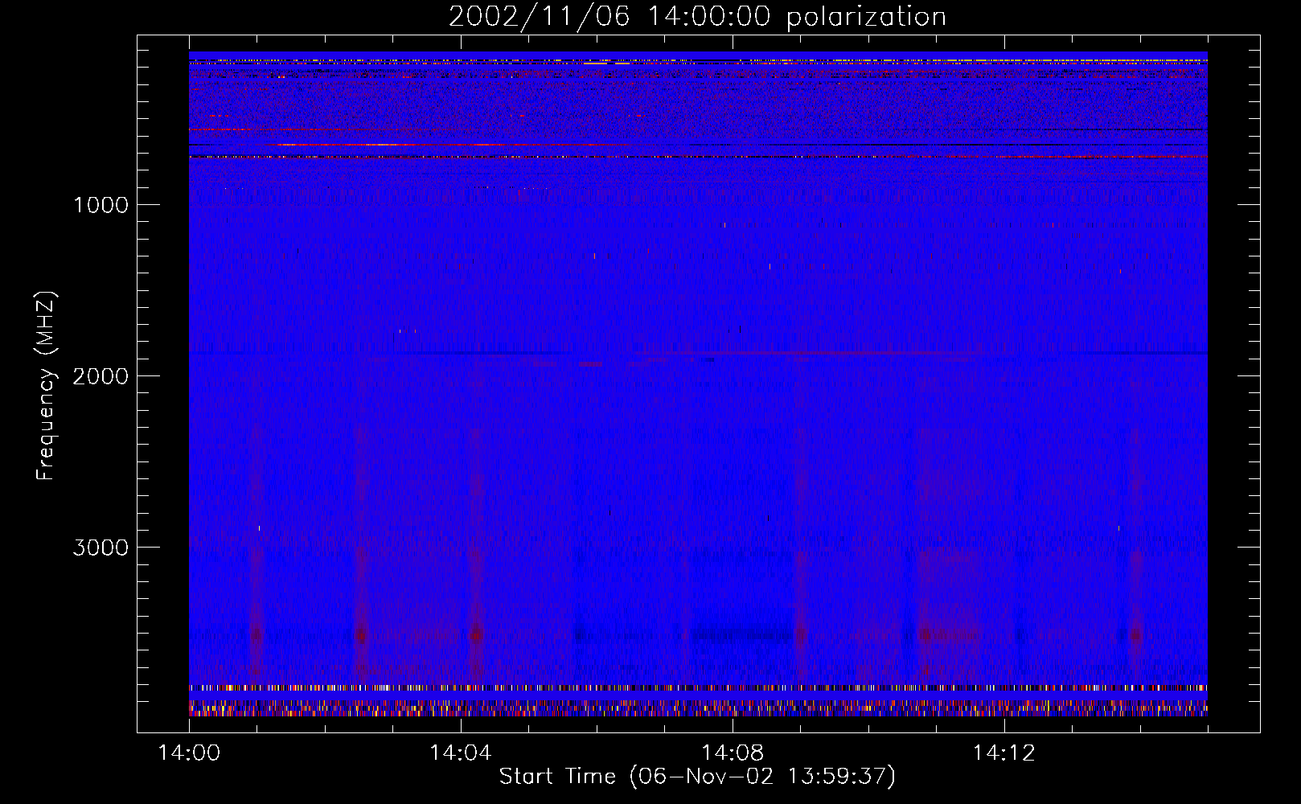Screen dimensions: 1301x804
Task: Click the 2000 frequency tick label
Action: [x=101, y=376]
